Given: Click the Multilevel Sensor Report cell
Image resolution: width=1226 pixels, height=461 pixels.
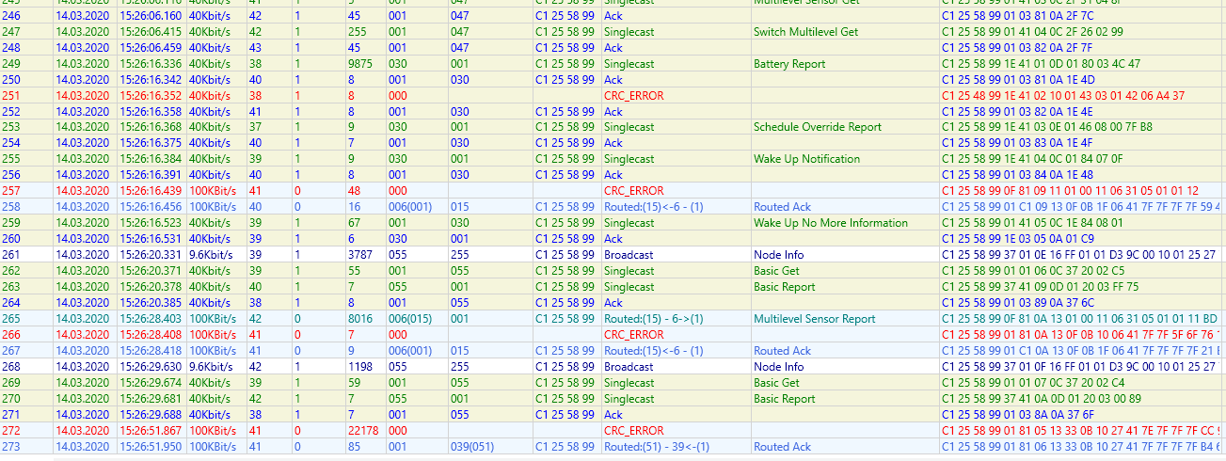Looking at the screenshot, I should point(814,319).
